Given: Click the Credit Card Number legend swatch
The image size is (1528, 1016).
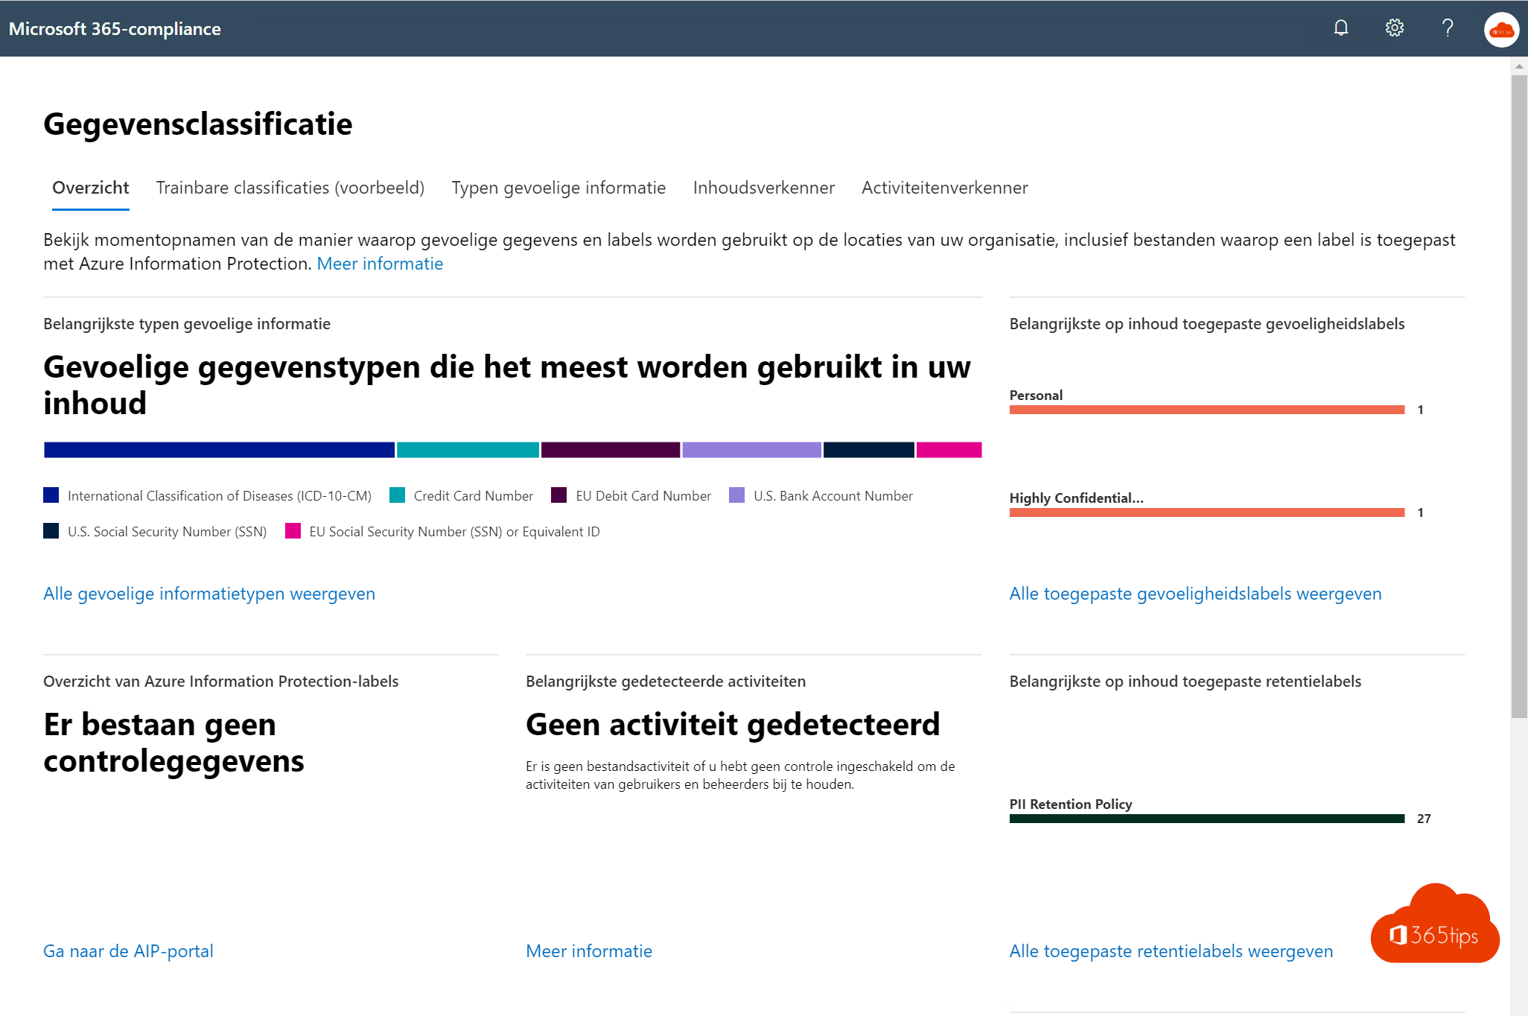Looking at the screenshot, I should (397, 495).
